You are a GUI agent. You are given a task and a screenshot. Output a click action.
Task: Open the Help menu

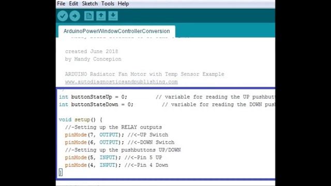pyautogui.click(x=123, y=4)
